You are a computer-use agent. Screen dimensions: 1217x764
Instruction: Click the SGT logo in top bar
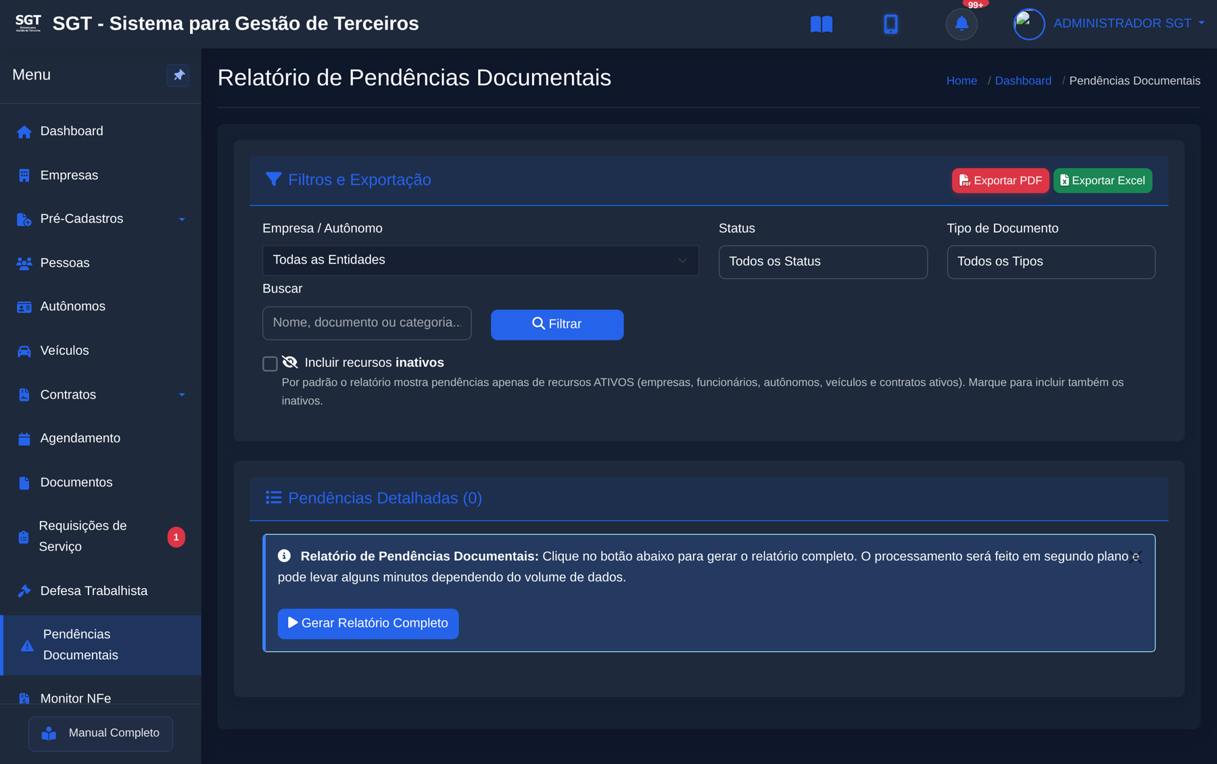tap(28, 23)
